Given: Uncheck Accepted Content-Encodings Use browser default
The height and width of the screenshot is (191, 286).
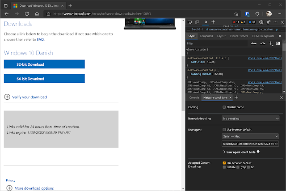Looking at the screenshot, I should coord(224,163).
